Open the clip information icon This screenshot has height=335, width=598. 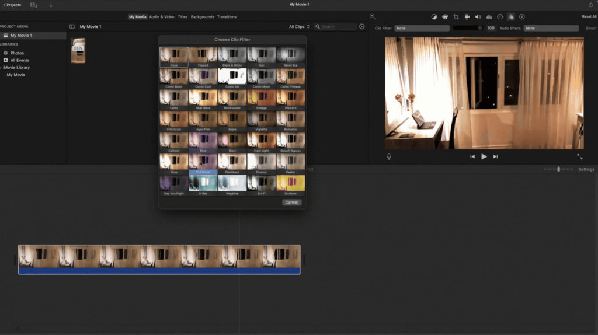pyautogui.click(x=521, y=17)
